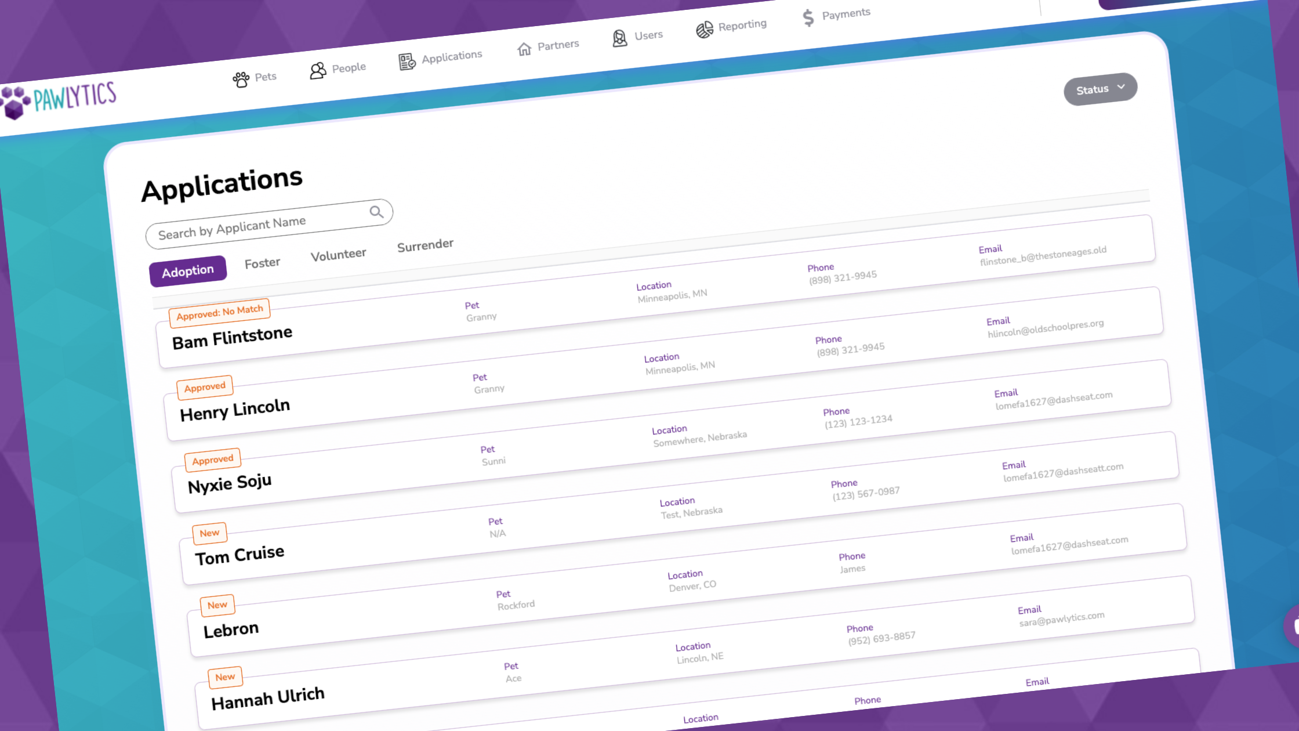Click the Reporting pie chart icon
1299x731 pixels.
coord(705,30)
